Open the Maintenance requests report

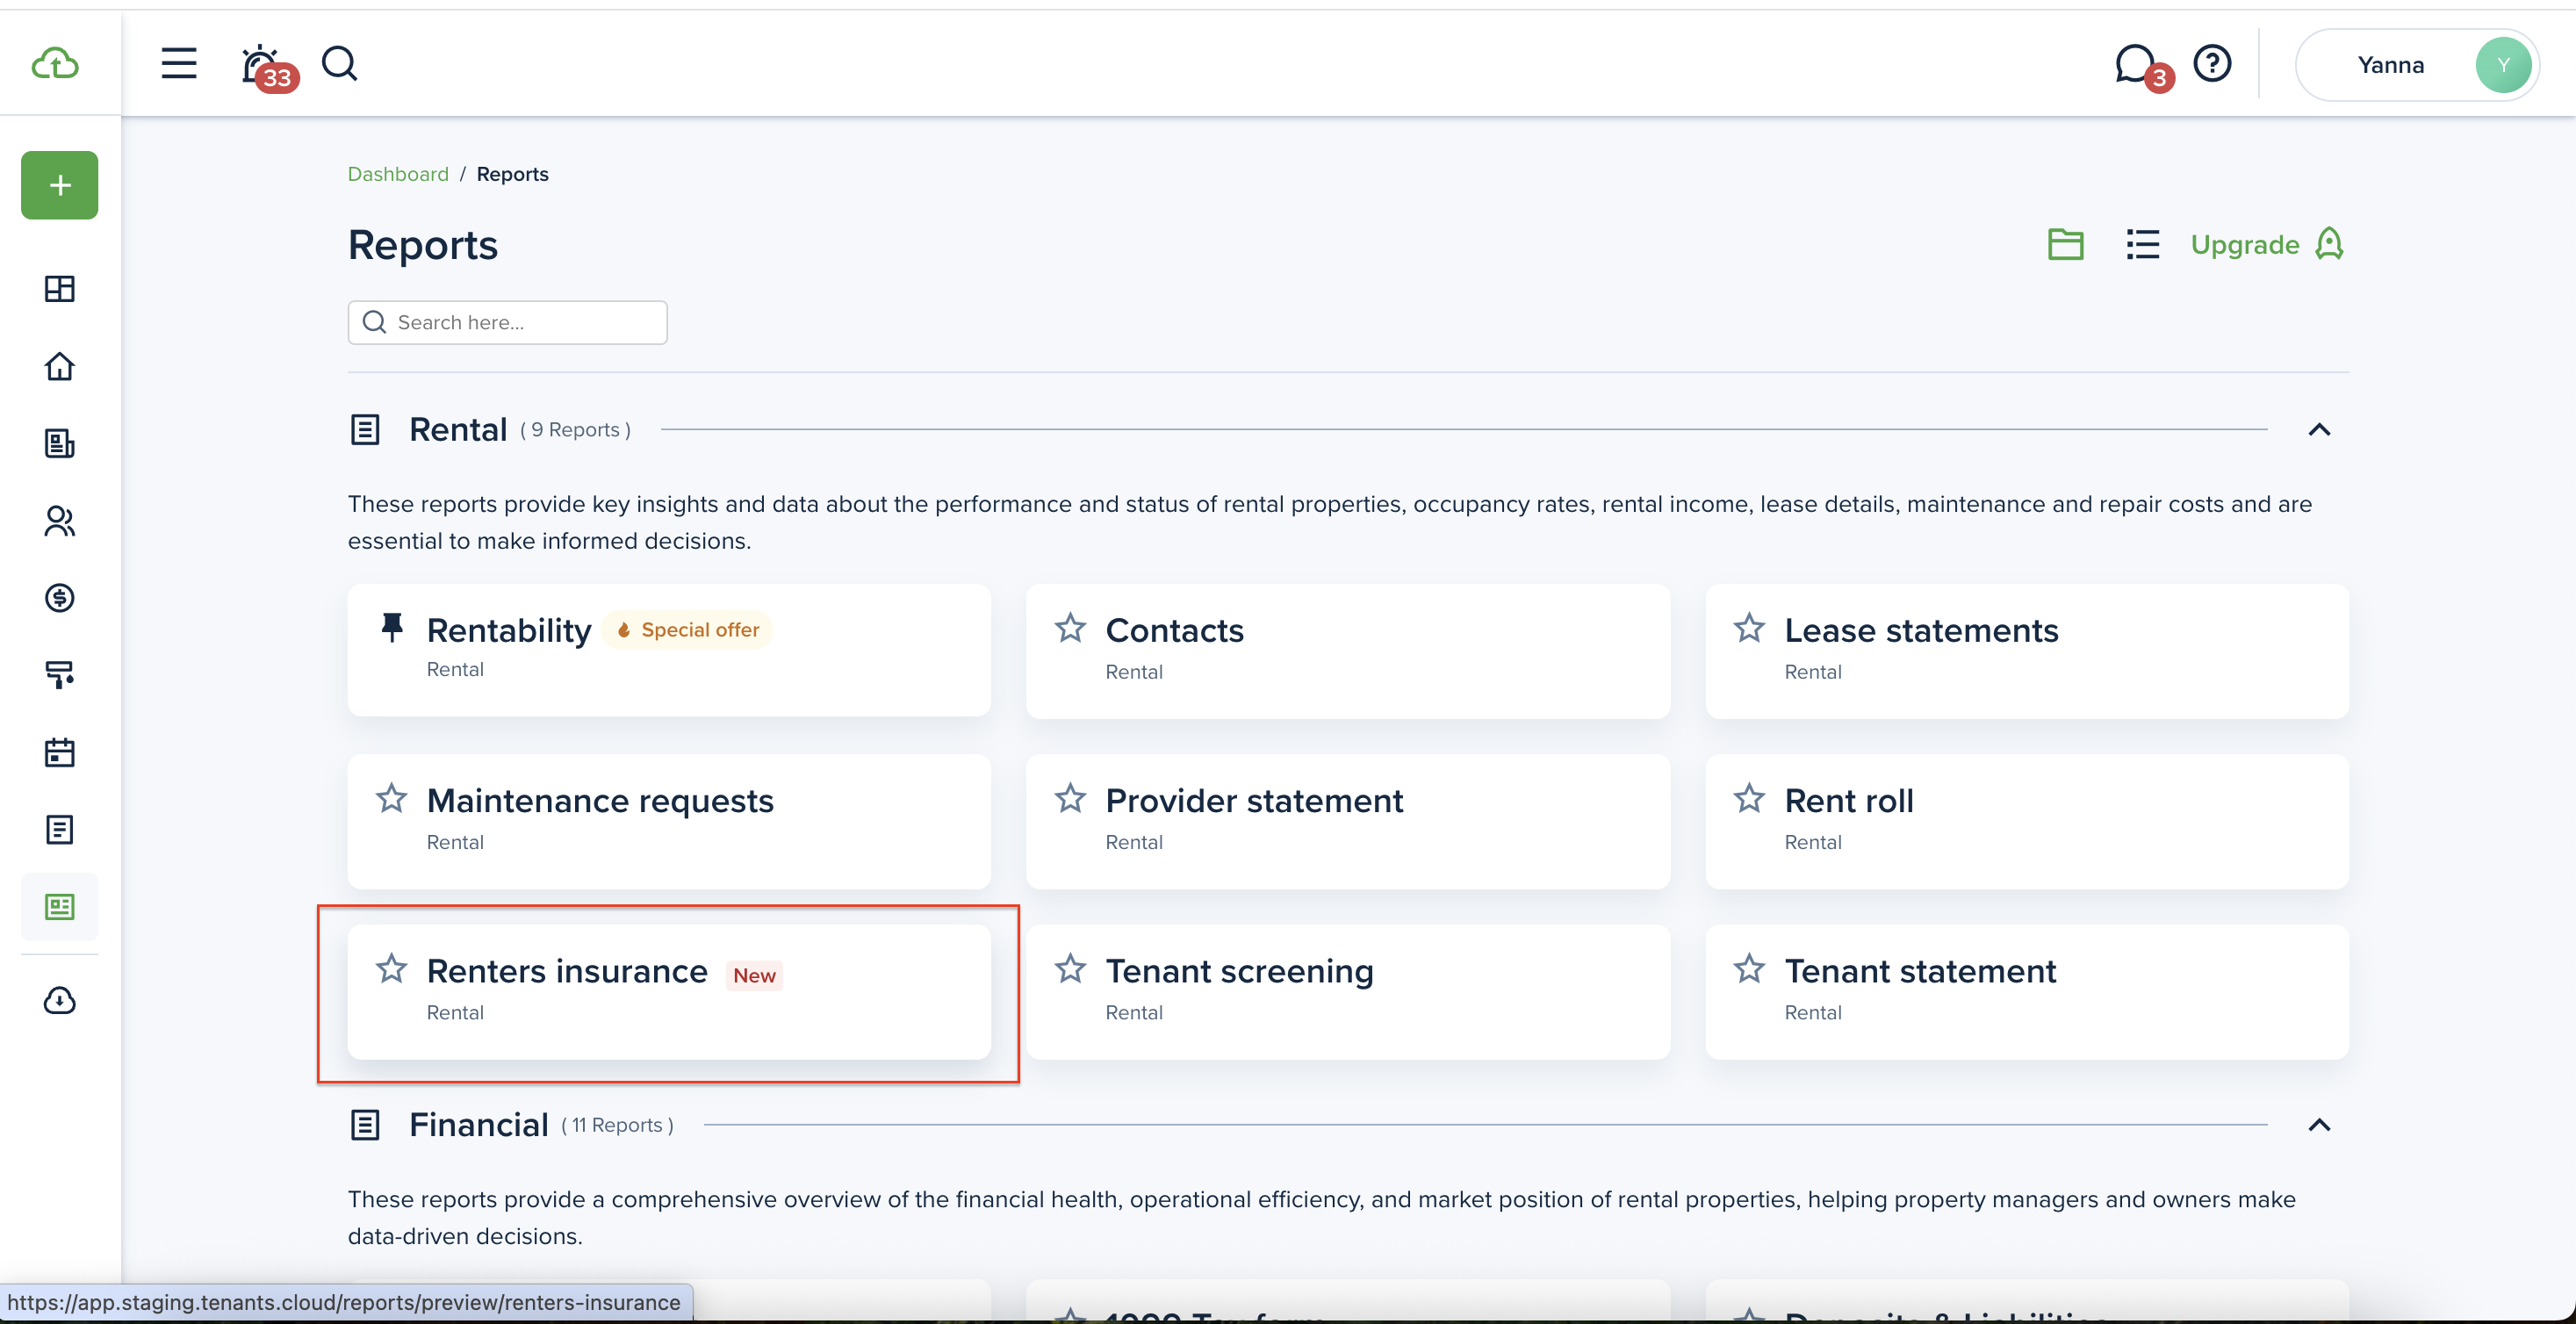coord(669,821)
